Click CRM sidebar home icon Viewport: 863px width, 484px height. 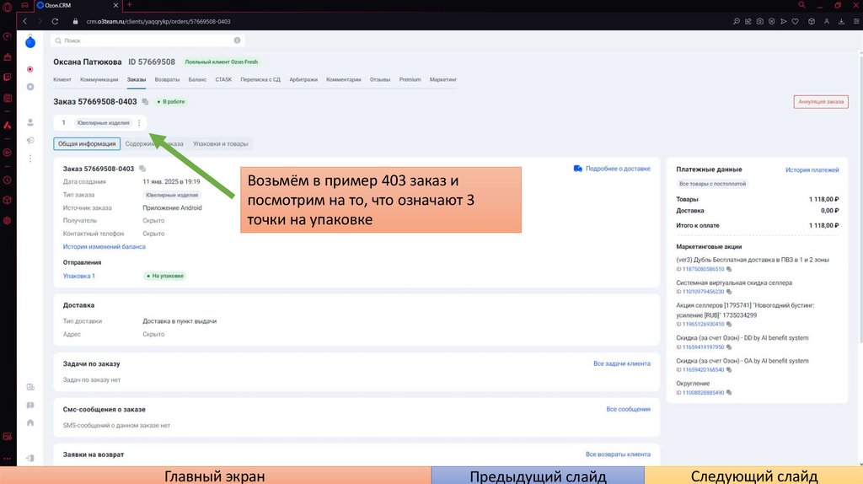30,423
